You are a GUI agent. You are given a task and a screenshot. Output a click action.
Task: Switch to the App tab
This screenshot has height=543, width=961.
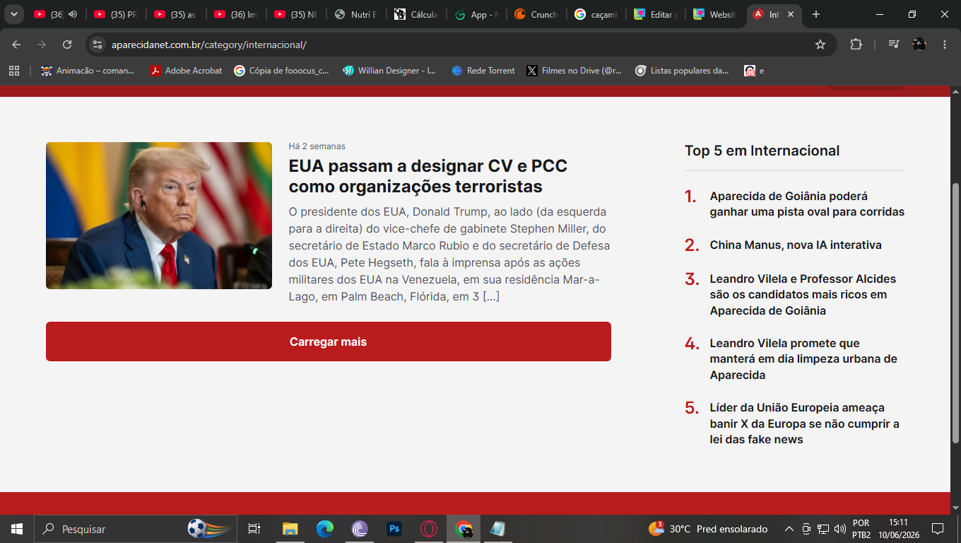(477, 14)
